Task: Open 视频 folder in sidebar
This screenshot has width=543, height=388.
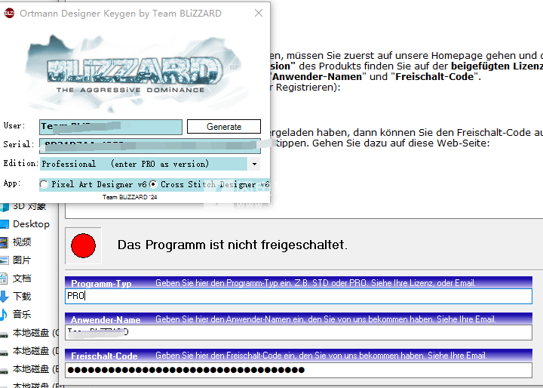Action: pyautogui.click(x=22, y=242)
